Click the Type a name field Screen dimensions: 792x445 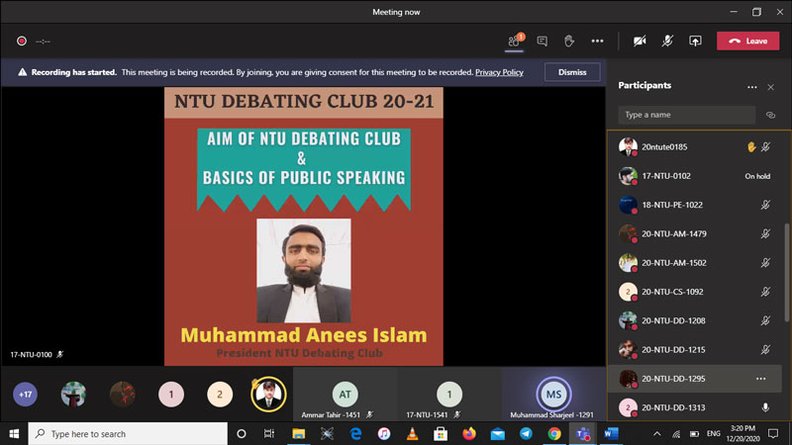(686, 115)
